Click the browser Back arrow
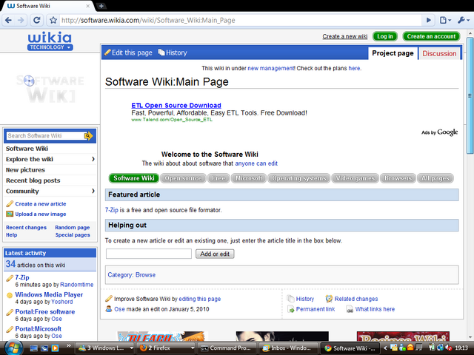474x355 pixels. [x=8, y=20]
